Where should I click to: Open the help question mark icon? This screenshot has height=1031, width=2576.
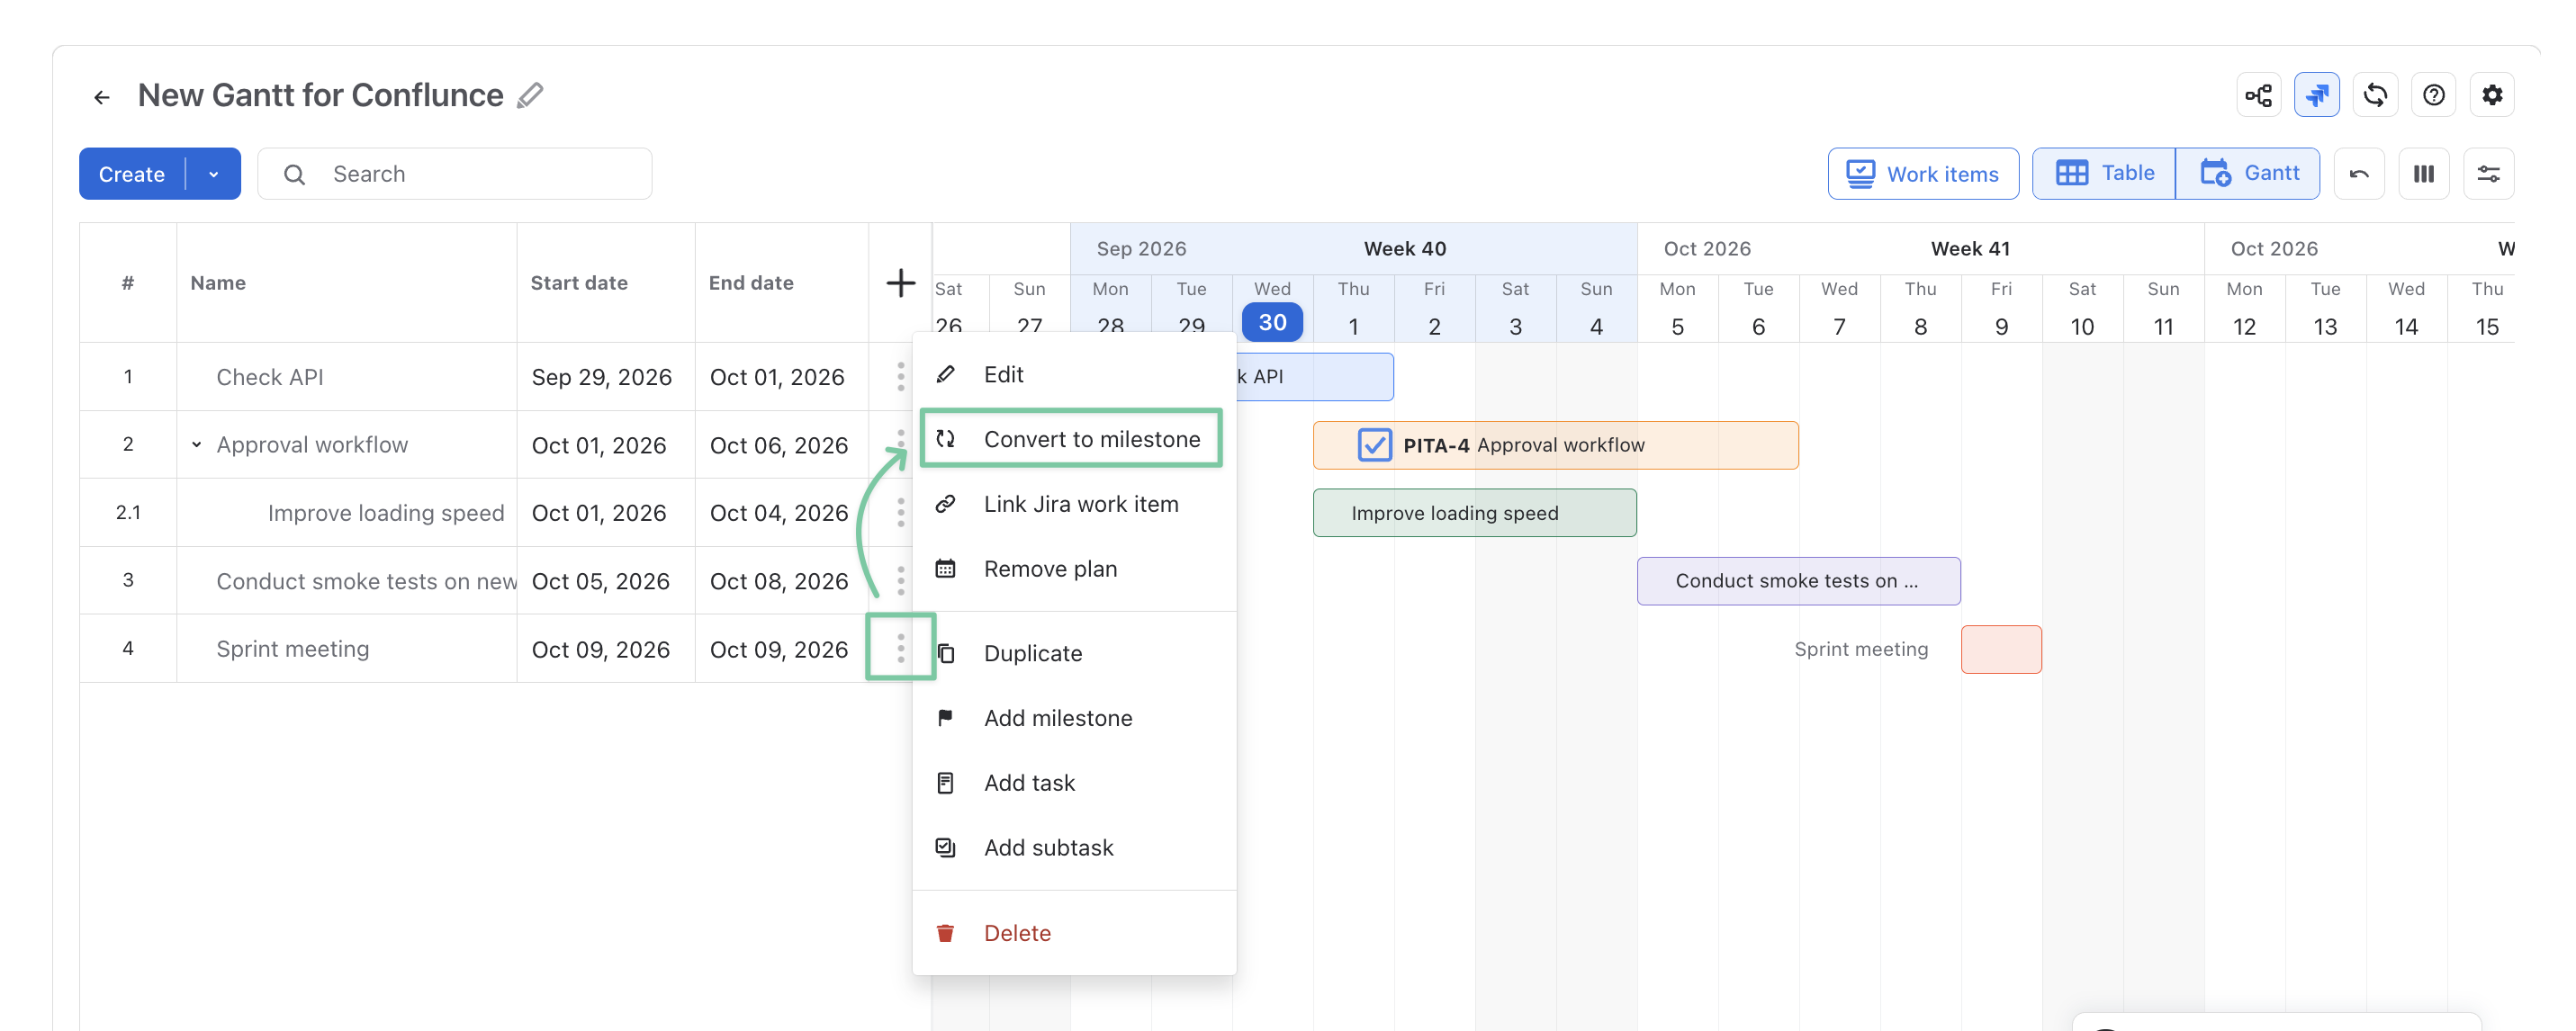coord(2433,95)
